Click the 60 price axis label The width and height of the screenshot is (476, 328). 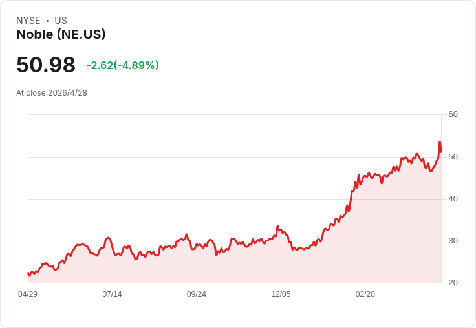pos(453,114)
